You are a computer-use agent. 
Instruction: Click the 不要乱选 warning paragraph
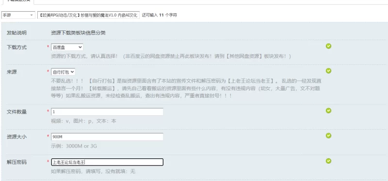(x=186, y=88)
